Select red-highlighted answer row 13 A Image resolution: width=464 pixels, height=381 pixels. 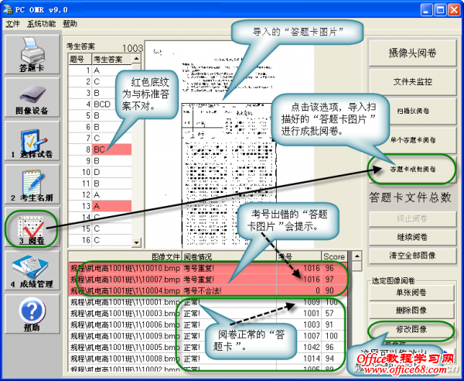pos(100,206)
